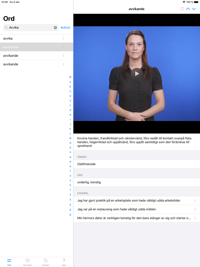Click the Wi-Fi status icon
The image size is (200, 267).
(x=184, y=2)
